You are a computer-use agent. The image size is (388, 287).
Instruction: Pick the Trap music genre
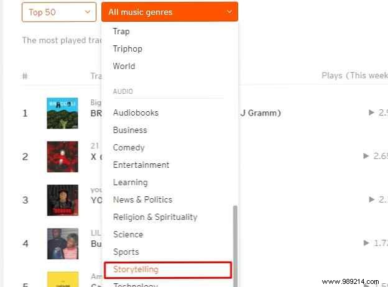(121, 32)
